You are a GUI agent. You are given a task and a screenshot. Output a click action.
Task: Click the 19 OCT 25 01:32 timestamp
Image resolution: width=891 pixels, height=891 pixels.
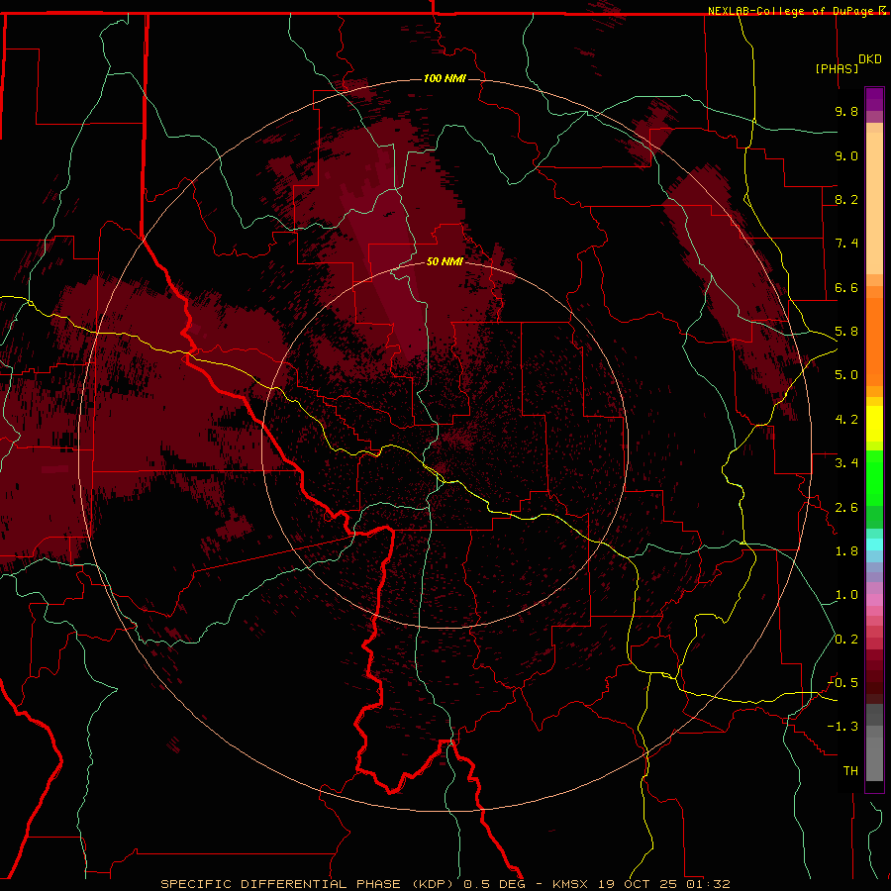[x=663, y=884]
